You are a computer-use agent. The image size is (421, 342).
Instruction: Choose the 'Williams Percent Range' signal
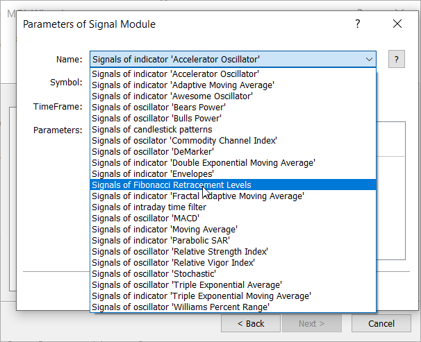coord(181,307)
